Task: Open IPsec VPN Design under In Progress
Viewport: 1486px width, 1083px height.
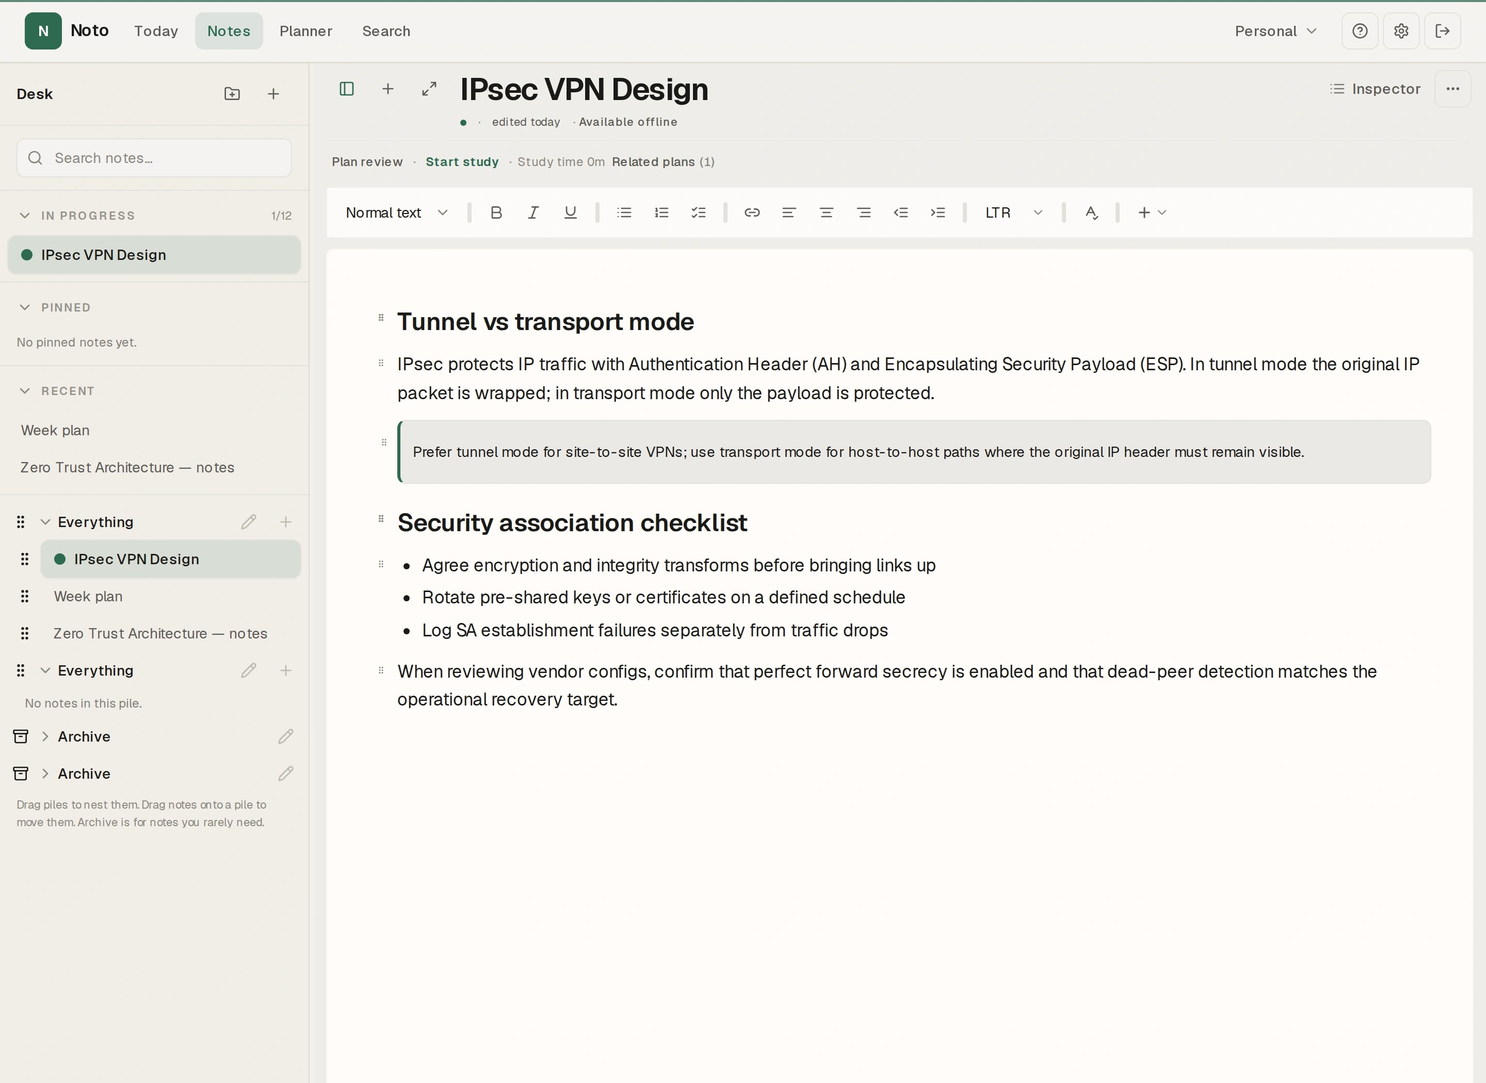Action: click(x=154, y=255)
